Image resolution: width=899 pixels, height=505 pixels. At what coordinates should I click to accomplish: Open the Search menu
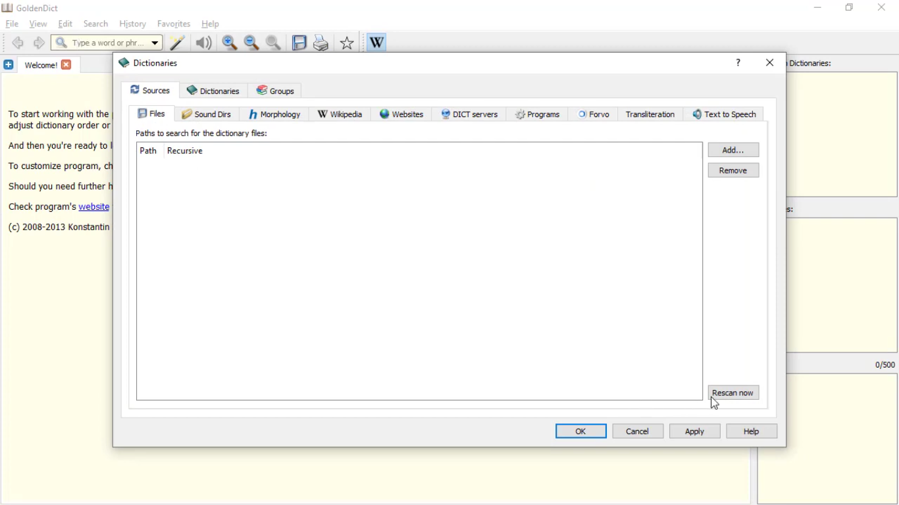click(x=95, y=24)
